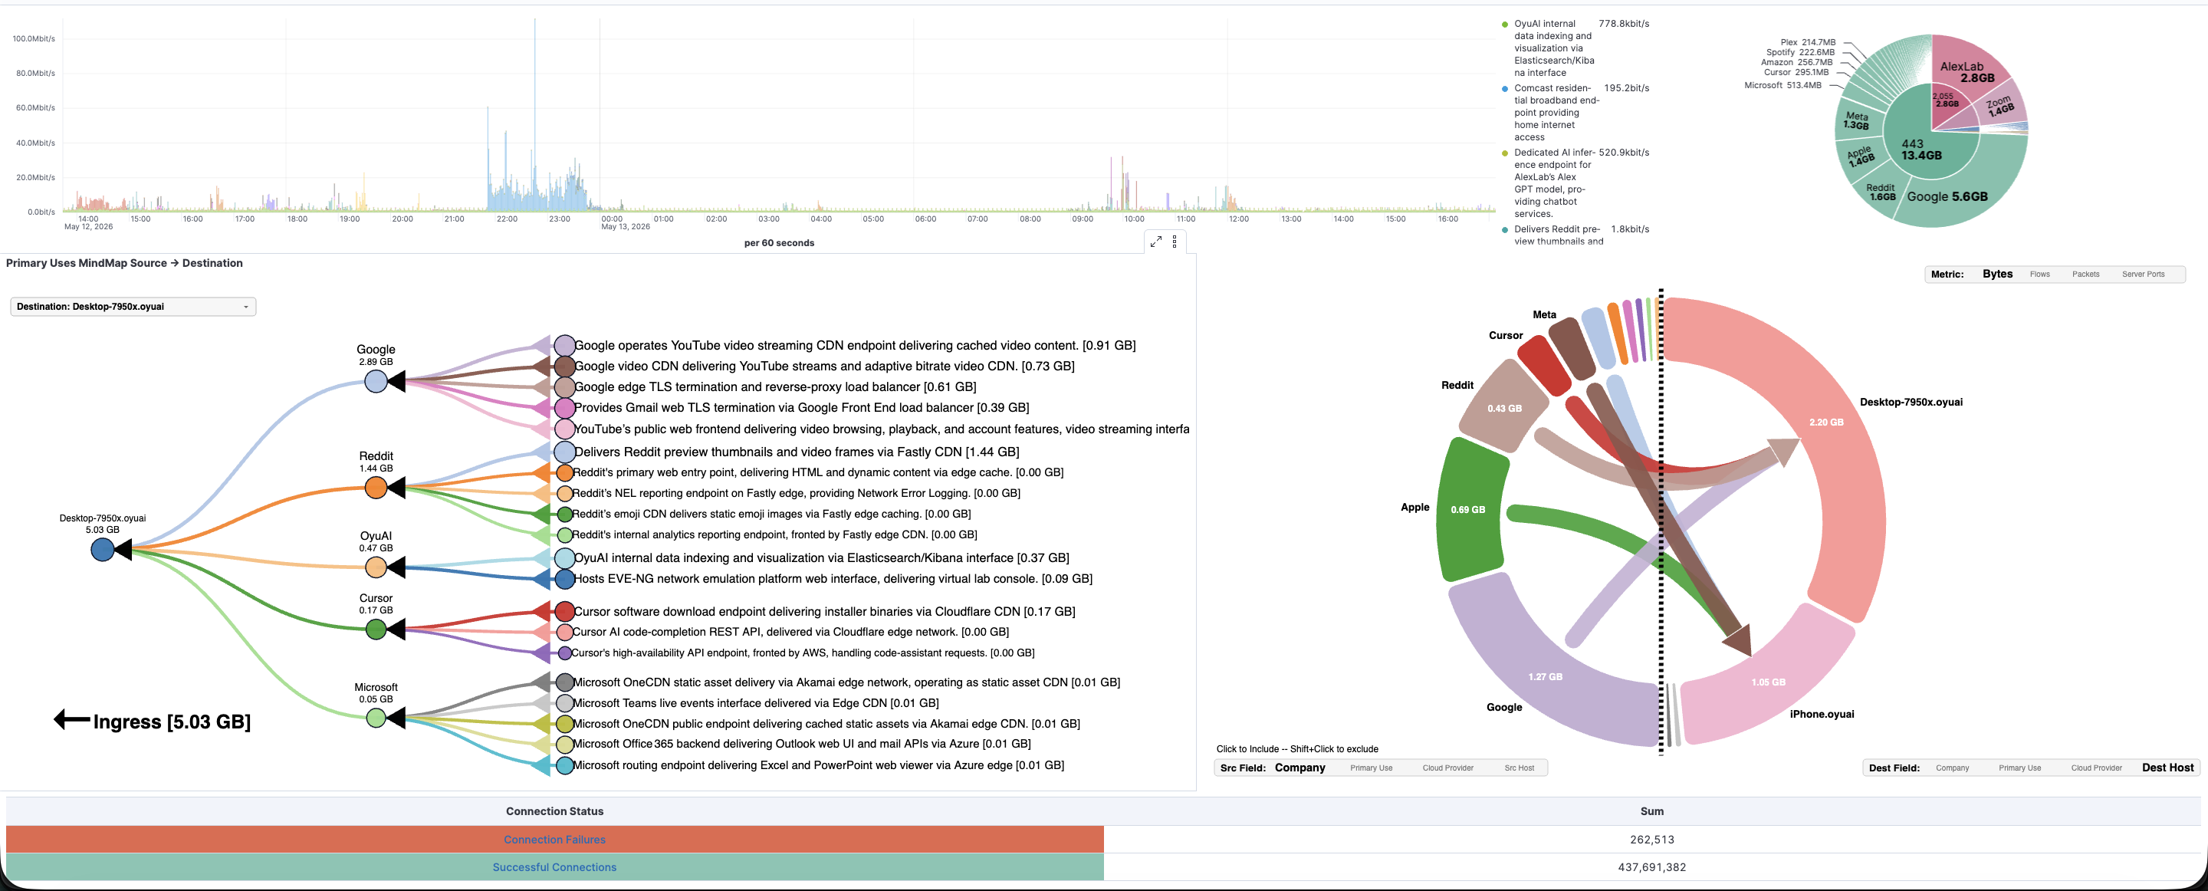Open the Connection Failures link

click(554, 840)
